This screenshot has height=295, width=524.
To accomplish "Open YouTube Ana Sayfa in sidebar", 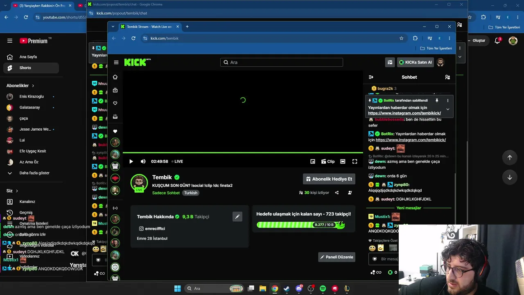I will pyautogui.click(x=31, y=57).
